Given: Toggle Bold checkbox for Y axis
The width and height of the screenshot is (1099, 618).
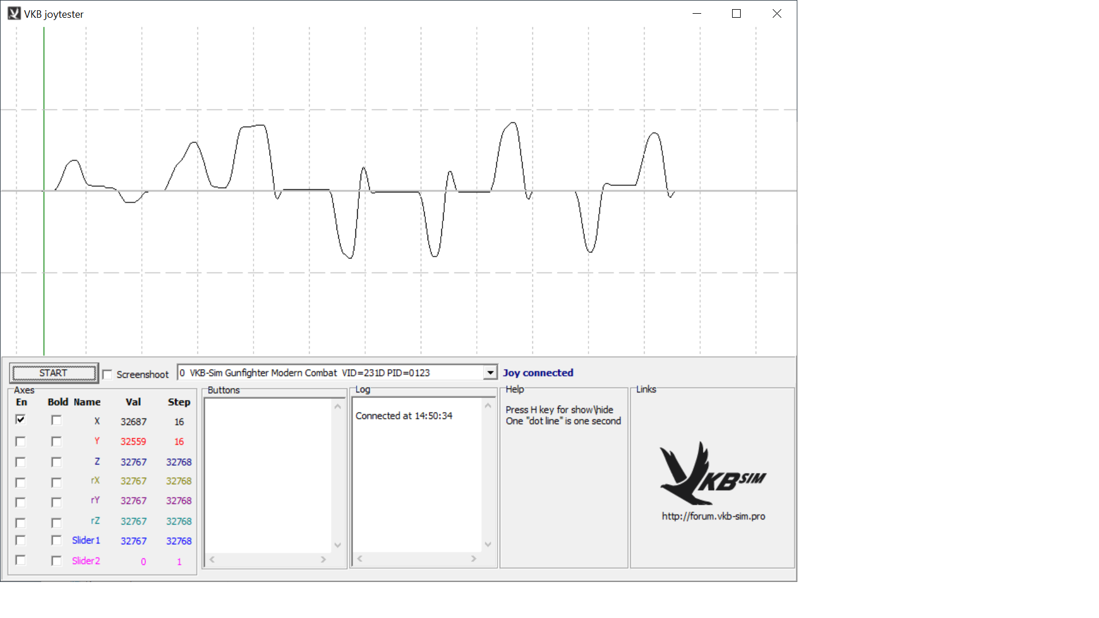Looking at the screenshot, I should (56, 442).
